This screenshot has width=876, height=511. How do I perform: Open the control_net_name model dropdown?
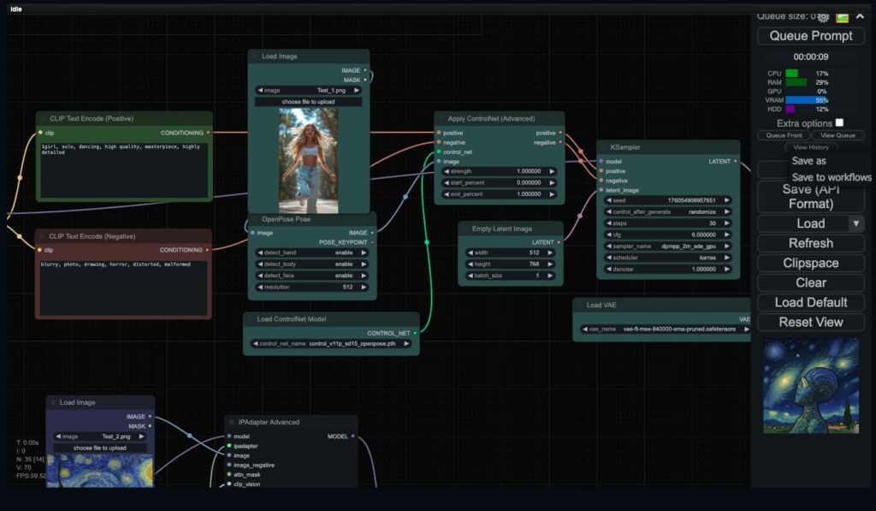[331, 344]
